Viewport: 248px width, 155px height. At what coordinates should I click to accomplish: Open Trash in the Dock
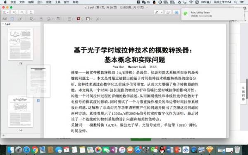click(x=237, y=150)
